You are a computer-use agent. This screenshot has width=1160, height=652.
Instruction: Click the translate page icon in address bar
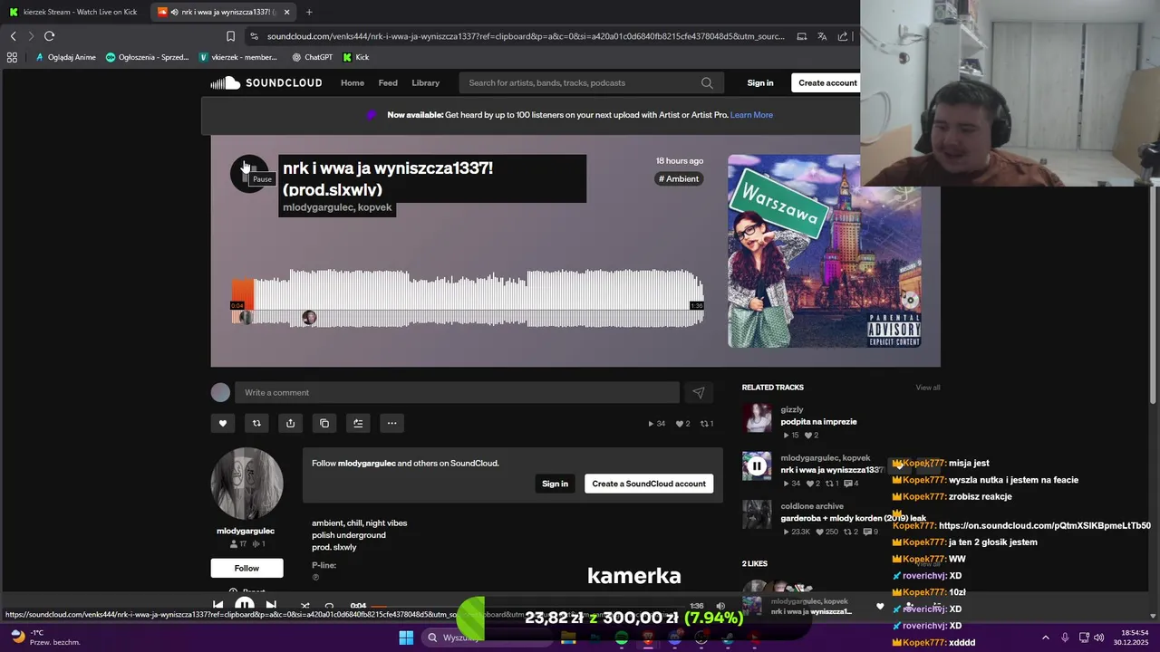point(822,36)
